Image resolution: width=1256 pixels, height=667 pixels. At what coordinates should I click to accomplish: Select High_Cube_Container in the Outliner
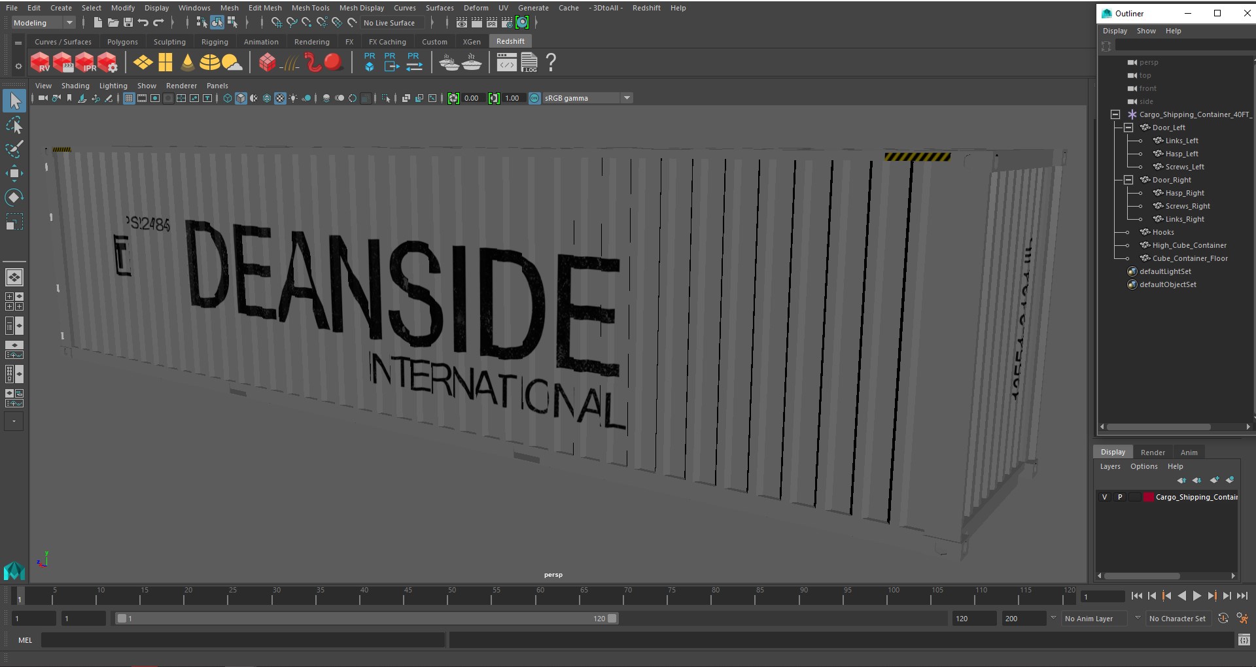tap(1189, 245)
